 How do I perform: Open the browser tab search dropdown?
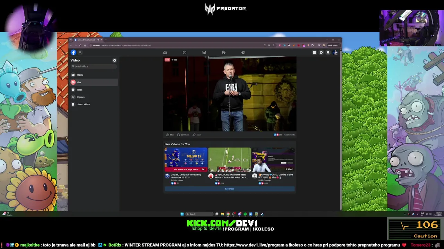click(71, 40)
